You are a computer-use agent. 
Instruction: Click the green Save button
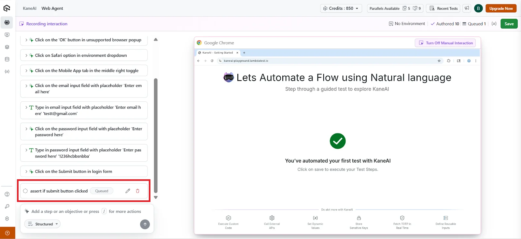click(509, 24)
